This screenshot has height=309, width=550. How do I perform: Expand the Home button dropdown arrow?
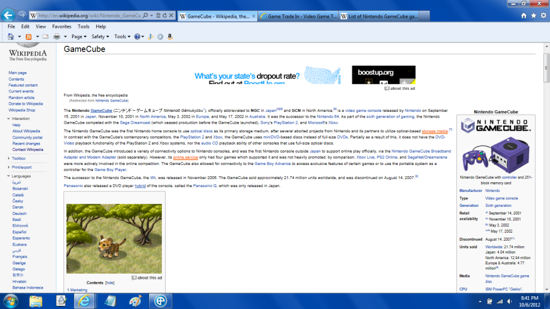pos(19,37)
